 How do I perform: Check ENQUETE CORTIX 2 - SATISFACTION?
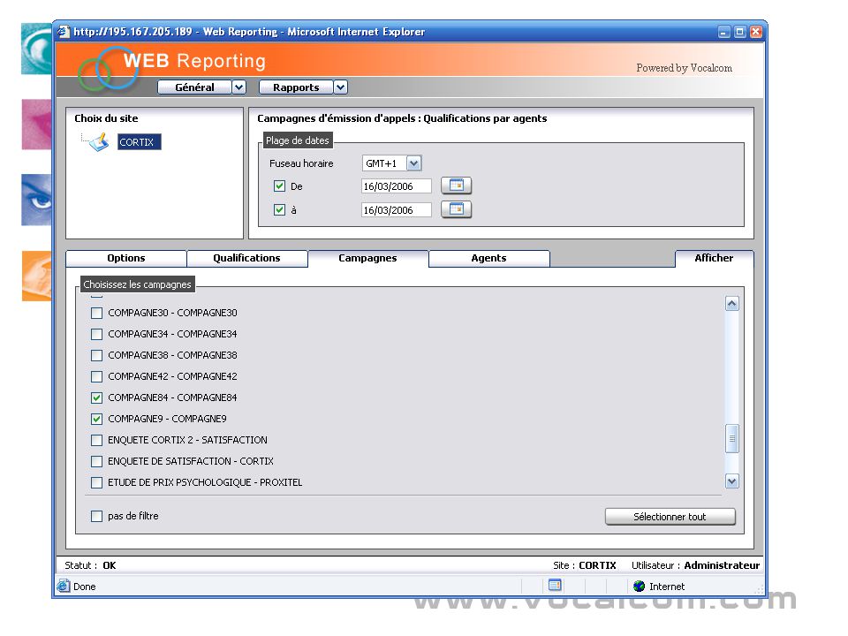point(96,440)
